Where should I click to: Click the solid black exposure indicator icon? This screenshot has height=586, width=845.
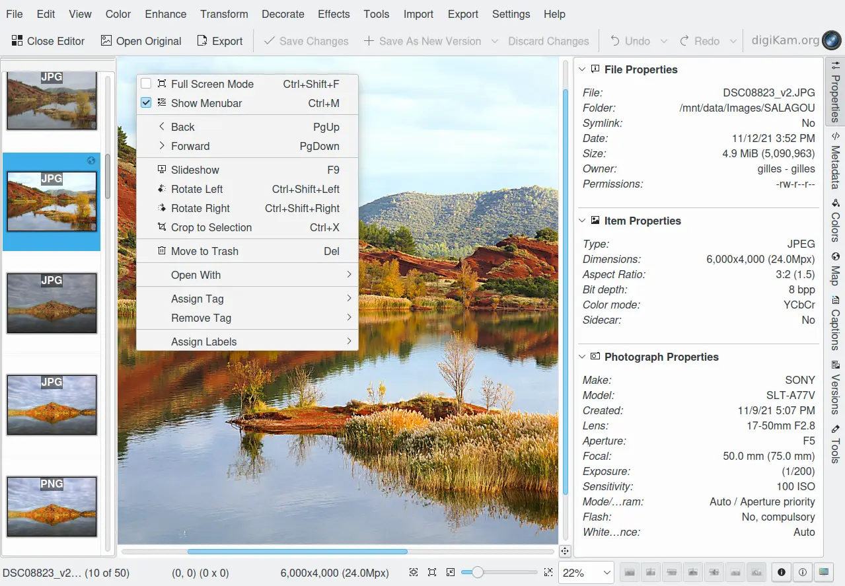(782, 572)
